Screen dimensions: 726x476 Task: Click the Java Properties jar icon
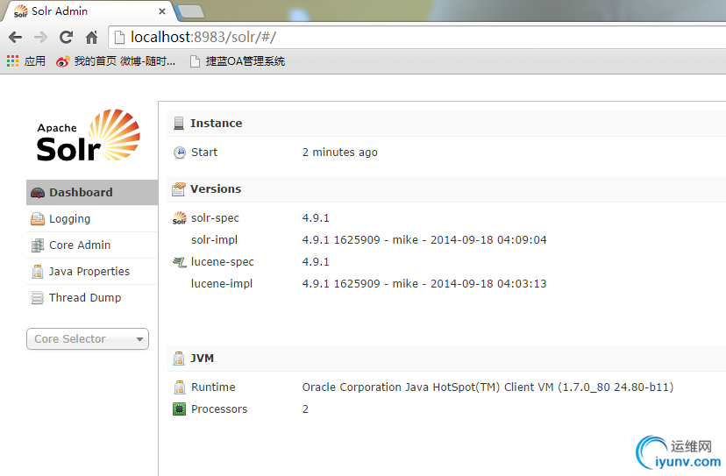(x=38, y=272)
